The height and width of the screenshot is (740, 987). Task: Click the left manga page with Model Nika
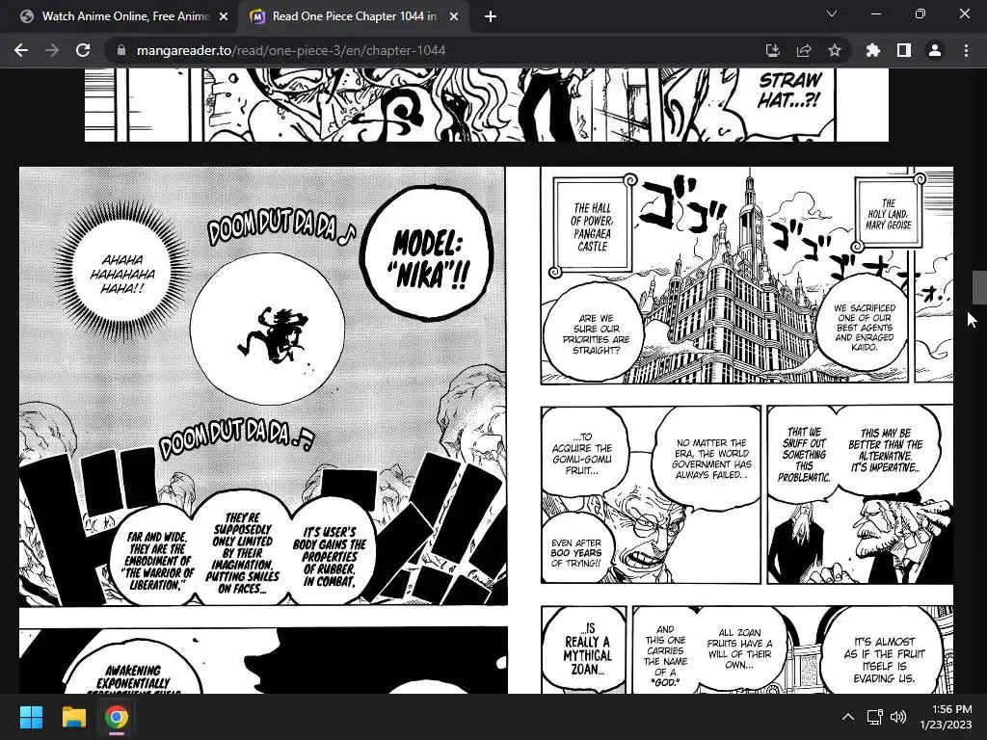(x=263, y=431)
